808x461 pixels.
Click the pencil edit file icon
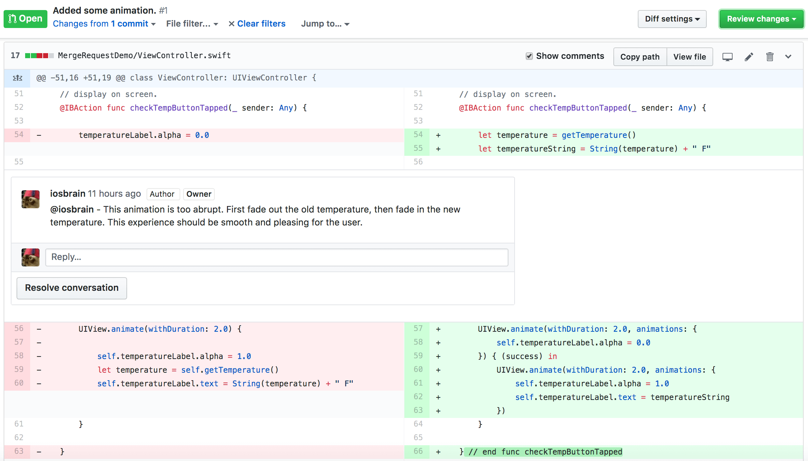[749, 57]
